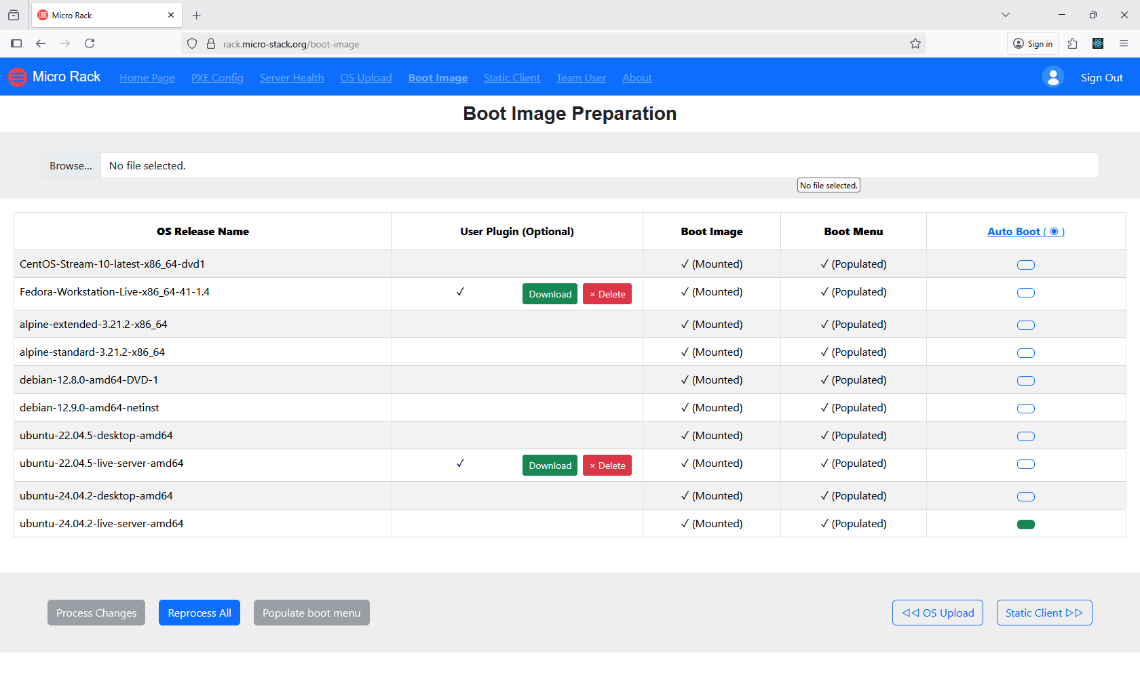
Task: Open the Firefox application menu
Action: click(x=1124, y=43)
